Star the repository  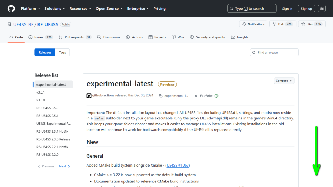pos(311,24)
